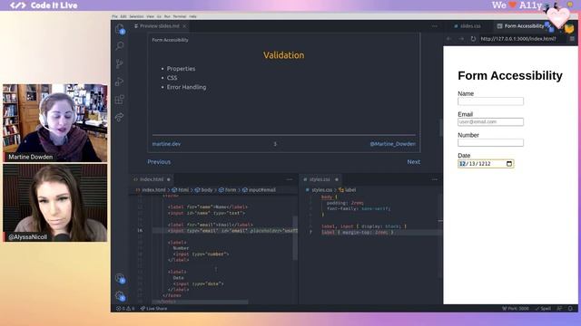581x326 pixels.
Task: Click the slide preview vertical scrollbar
Action: click(440, 128)
